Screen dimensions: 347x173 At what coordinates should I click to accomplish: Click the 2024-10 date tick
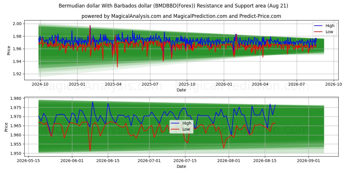tap(40, 85)
